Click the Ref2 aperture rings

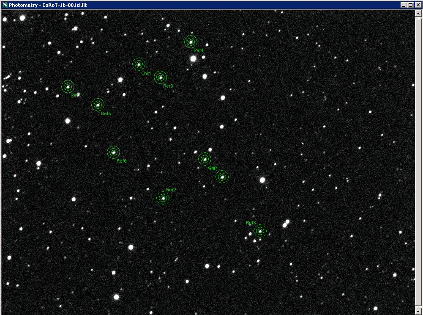(163, 198)
